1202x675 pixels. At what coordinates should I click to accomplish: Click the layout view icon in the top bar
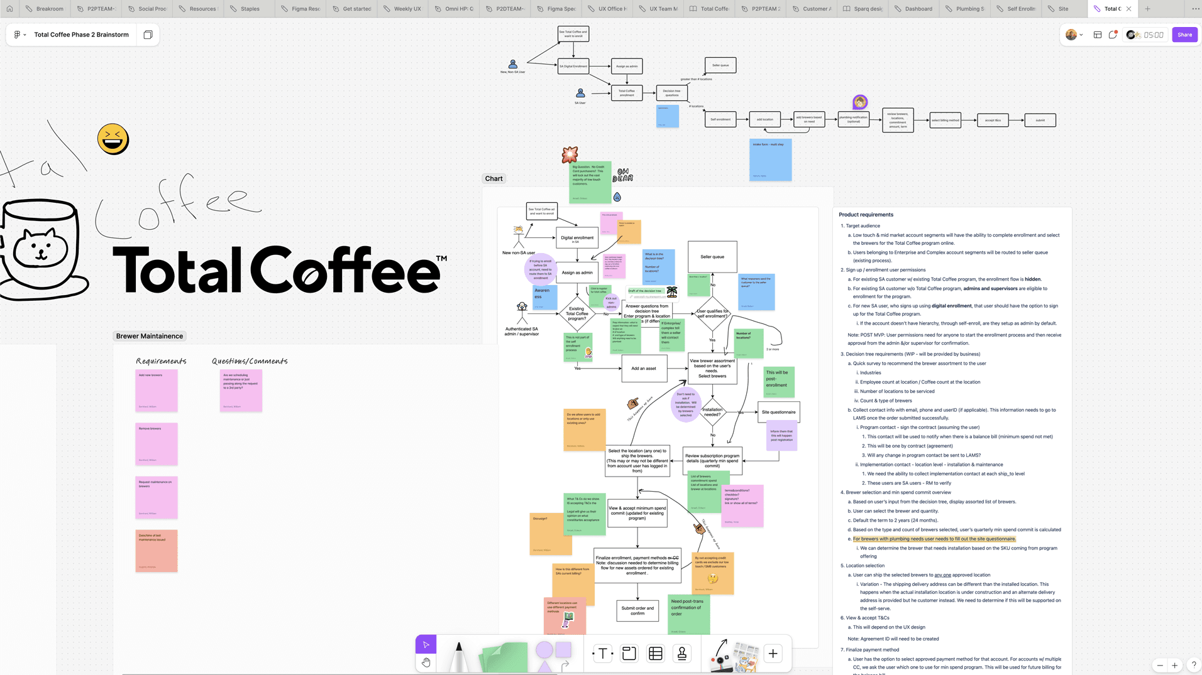pos(1097,35)
